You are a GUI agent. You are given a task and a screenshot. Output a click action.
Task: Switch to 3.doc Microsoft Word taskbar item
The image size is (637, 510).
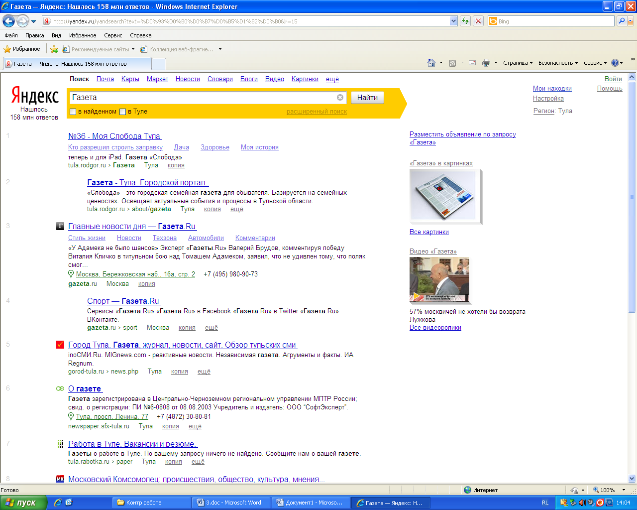[232, 503]
